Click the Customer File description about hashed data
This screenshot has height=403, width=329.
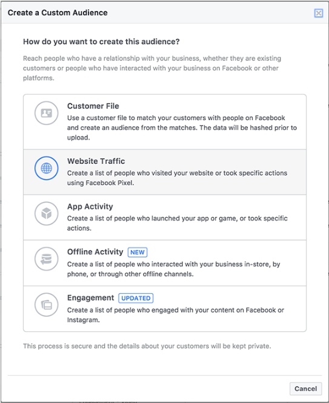[x=182, y=127]
